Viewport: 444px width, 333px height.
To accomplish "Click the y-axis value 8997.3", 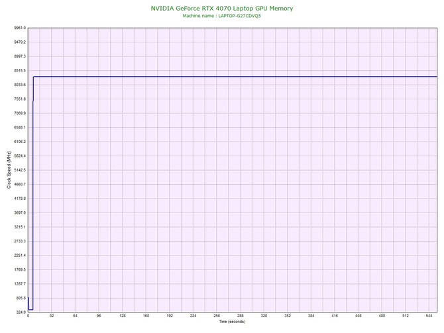I will click(x=20, y=56).
